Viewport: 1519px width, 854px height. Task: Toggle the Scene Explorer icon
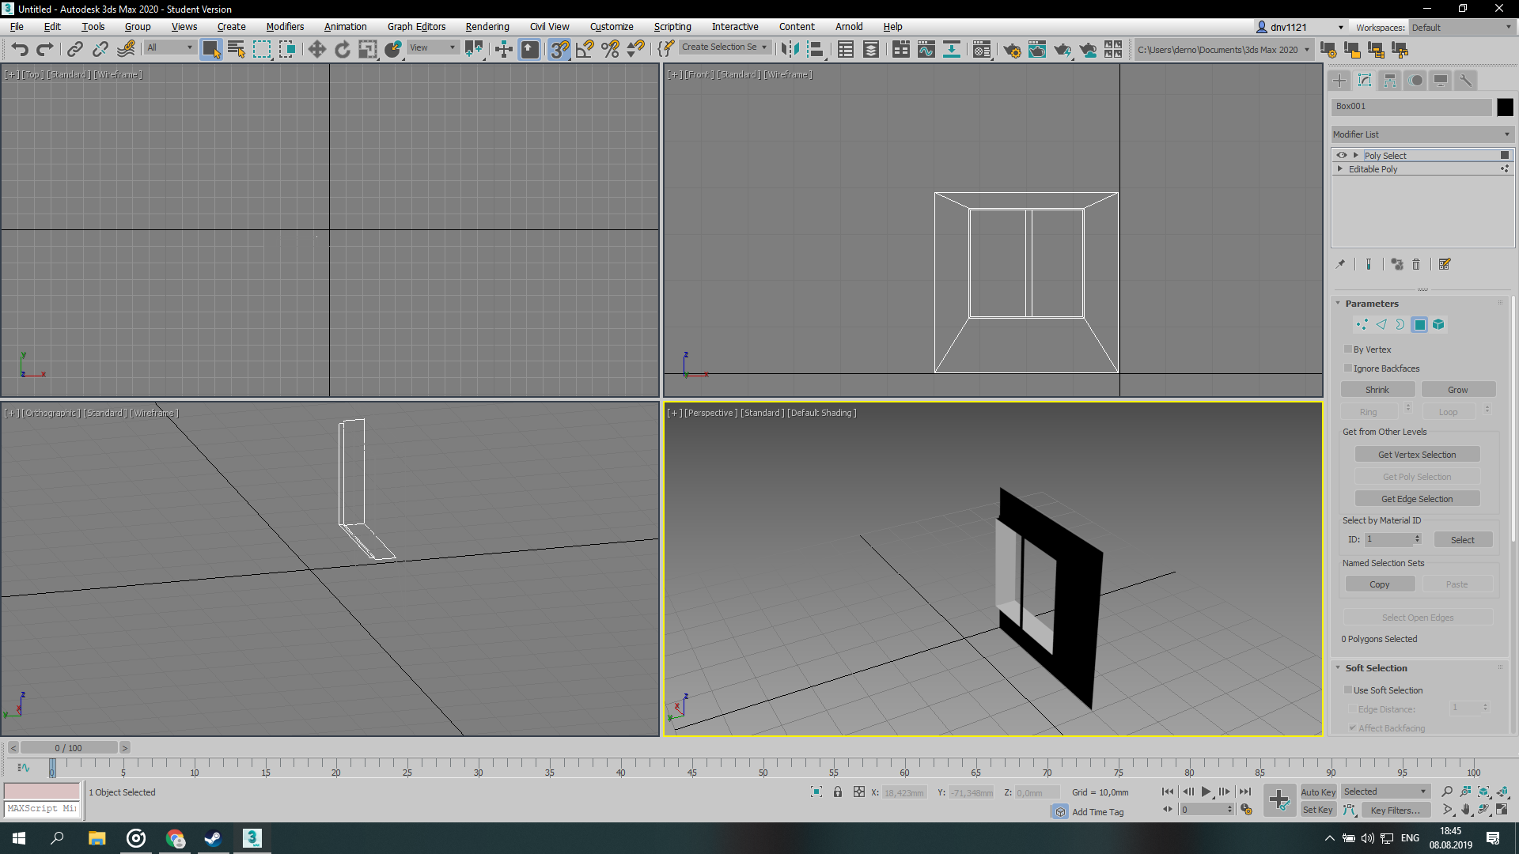point(846,50)
